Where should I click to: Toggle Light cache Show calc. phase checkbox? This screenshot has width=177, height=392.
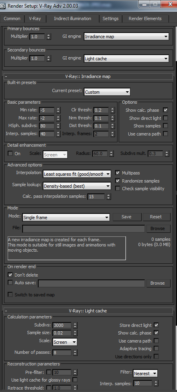click(156, 333)
